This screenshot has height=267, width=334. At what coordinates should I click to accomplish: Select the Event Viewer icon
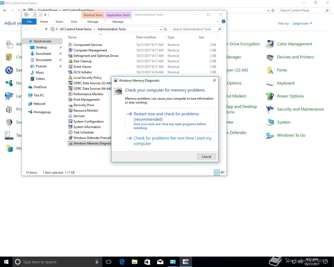tap(70, 67)
